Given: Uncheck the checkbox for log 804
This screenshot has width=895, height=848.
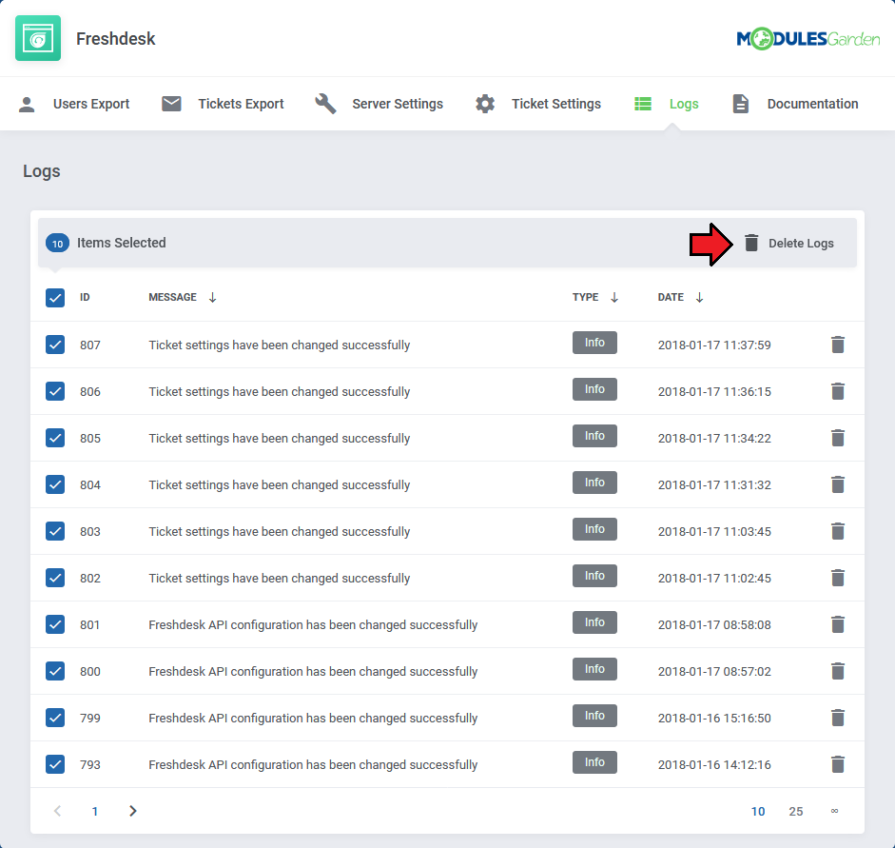Looking at the screenshot, I should point(55,484).
